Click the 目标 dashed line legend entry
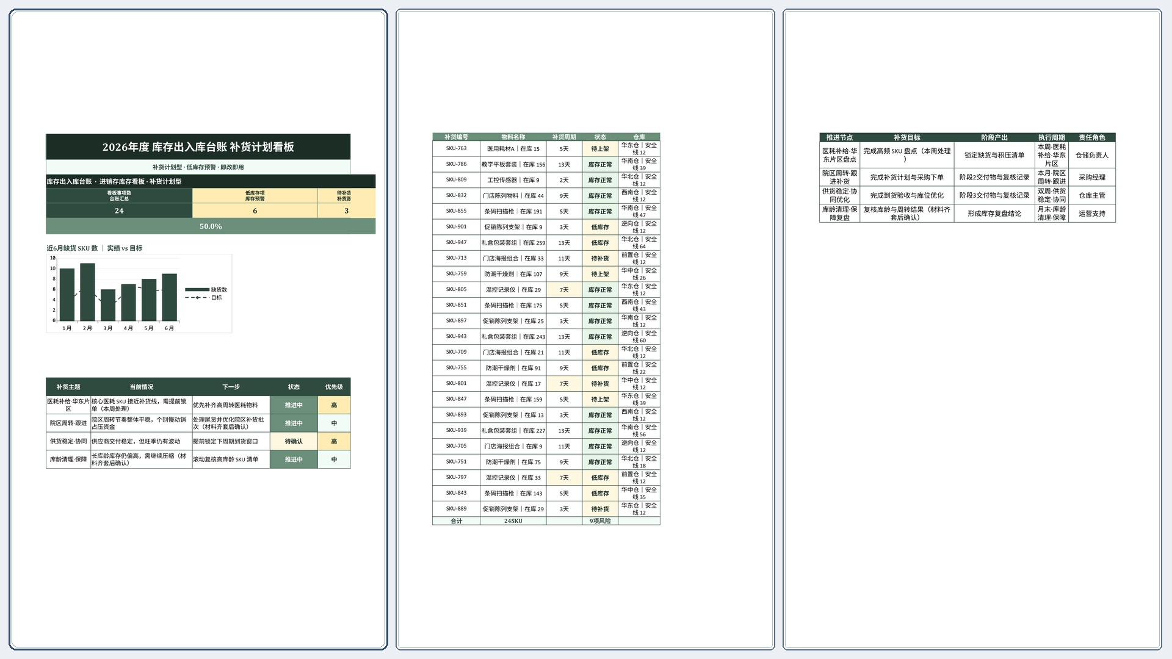The image size is (1172, 659). (204, 298)
